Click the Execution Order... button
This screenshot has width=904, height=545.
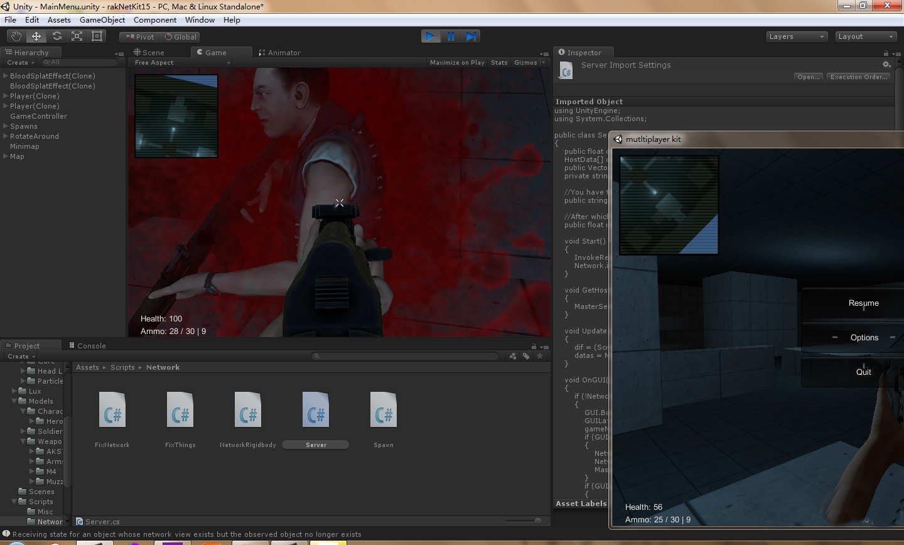click(859, 77)
